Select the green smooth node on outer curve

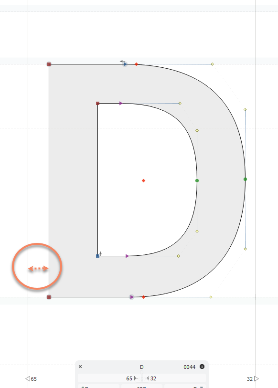[x=246, y=179]
